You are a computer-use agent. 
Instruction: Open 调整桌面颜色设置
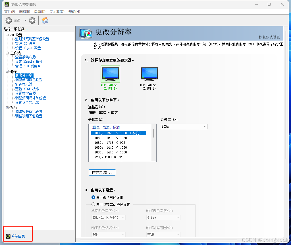[x=29, y=80]
